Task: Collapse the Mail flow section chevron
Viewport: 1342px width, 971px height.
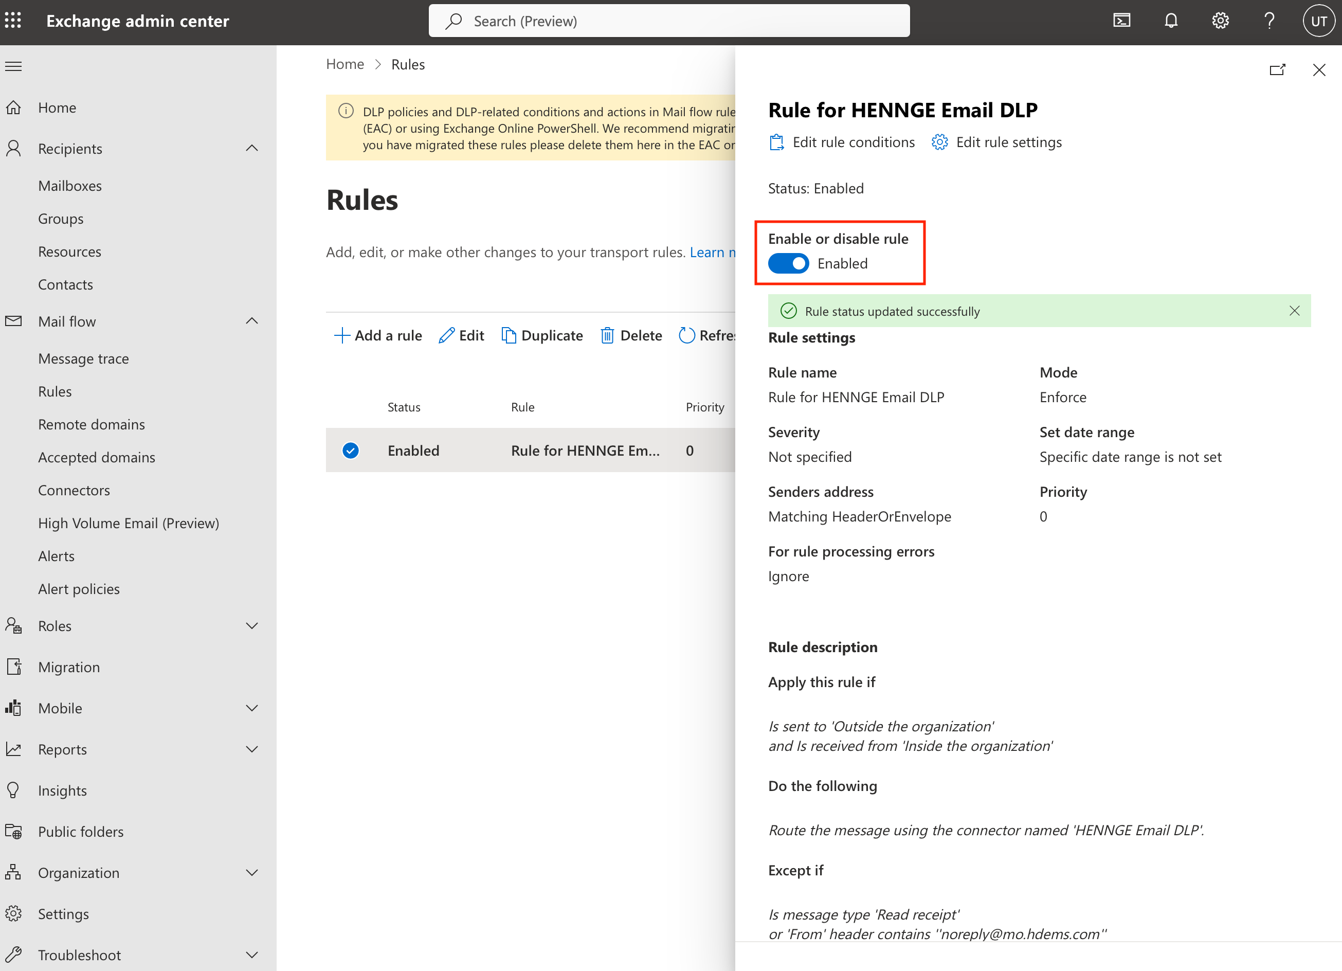Action: tap(252, 321)
